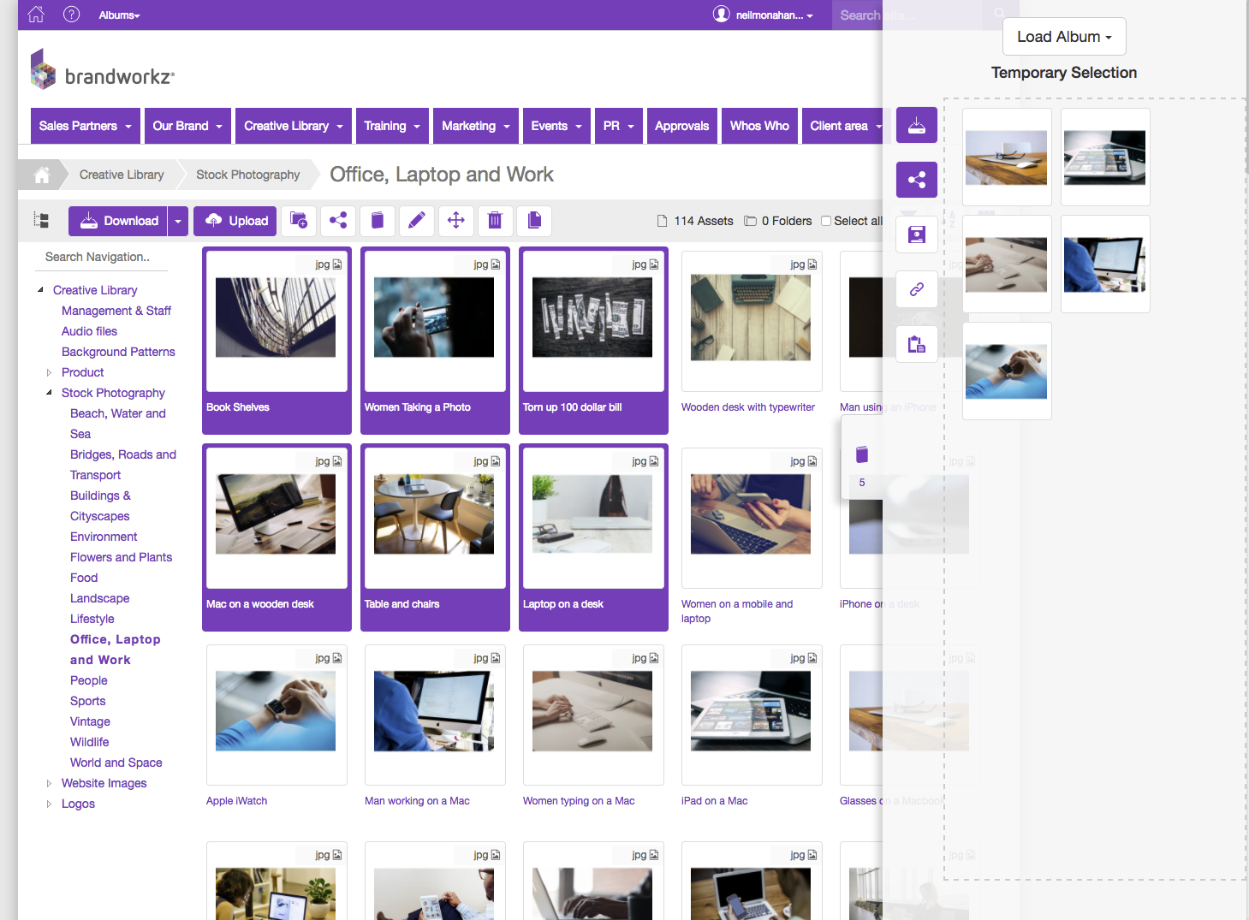The width and height of the screenshot is (1249, 920).
Task: Click the jpg file icon on Book Shelves
Action: coord(337,264)
